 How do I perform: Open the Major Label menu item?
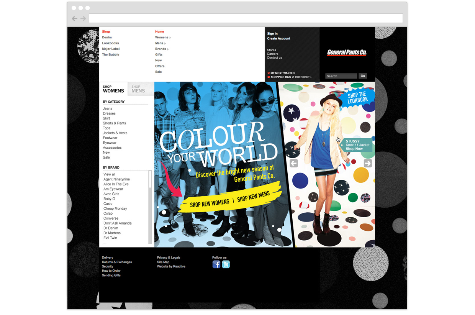coord(111,49)
